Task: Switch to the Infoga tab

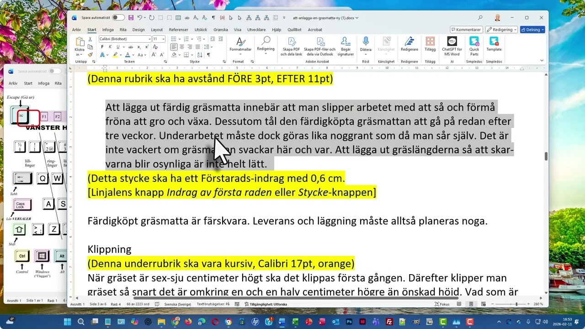Action: coord(108,30)
